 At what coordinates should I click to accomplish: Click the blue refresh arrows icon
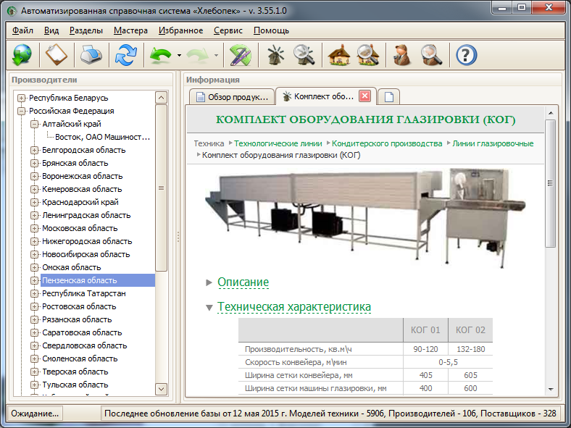(126, 54)
